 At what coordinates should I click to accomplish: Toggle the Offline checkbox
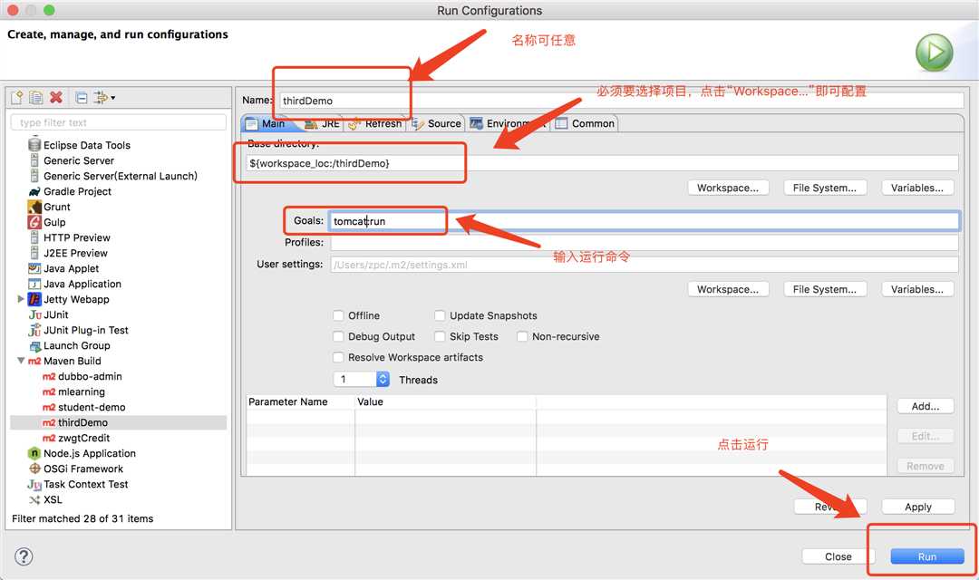click(x=338, y=315)
